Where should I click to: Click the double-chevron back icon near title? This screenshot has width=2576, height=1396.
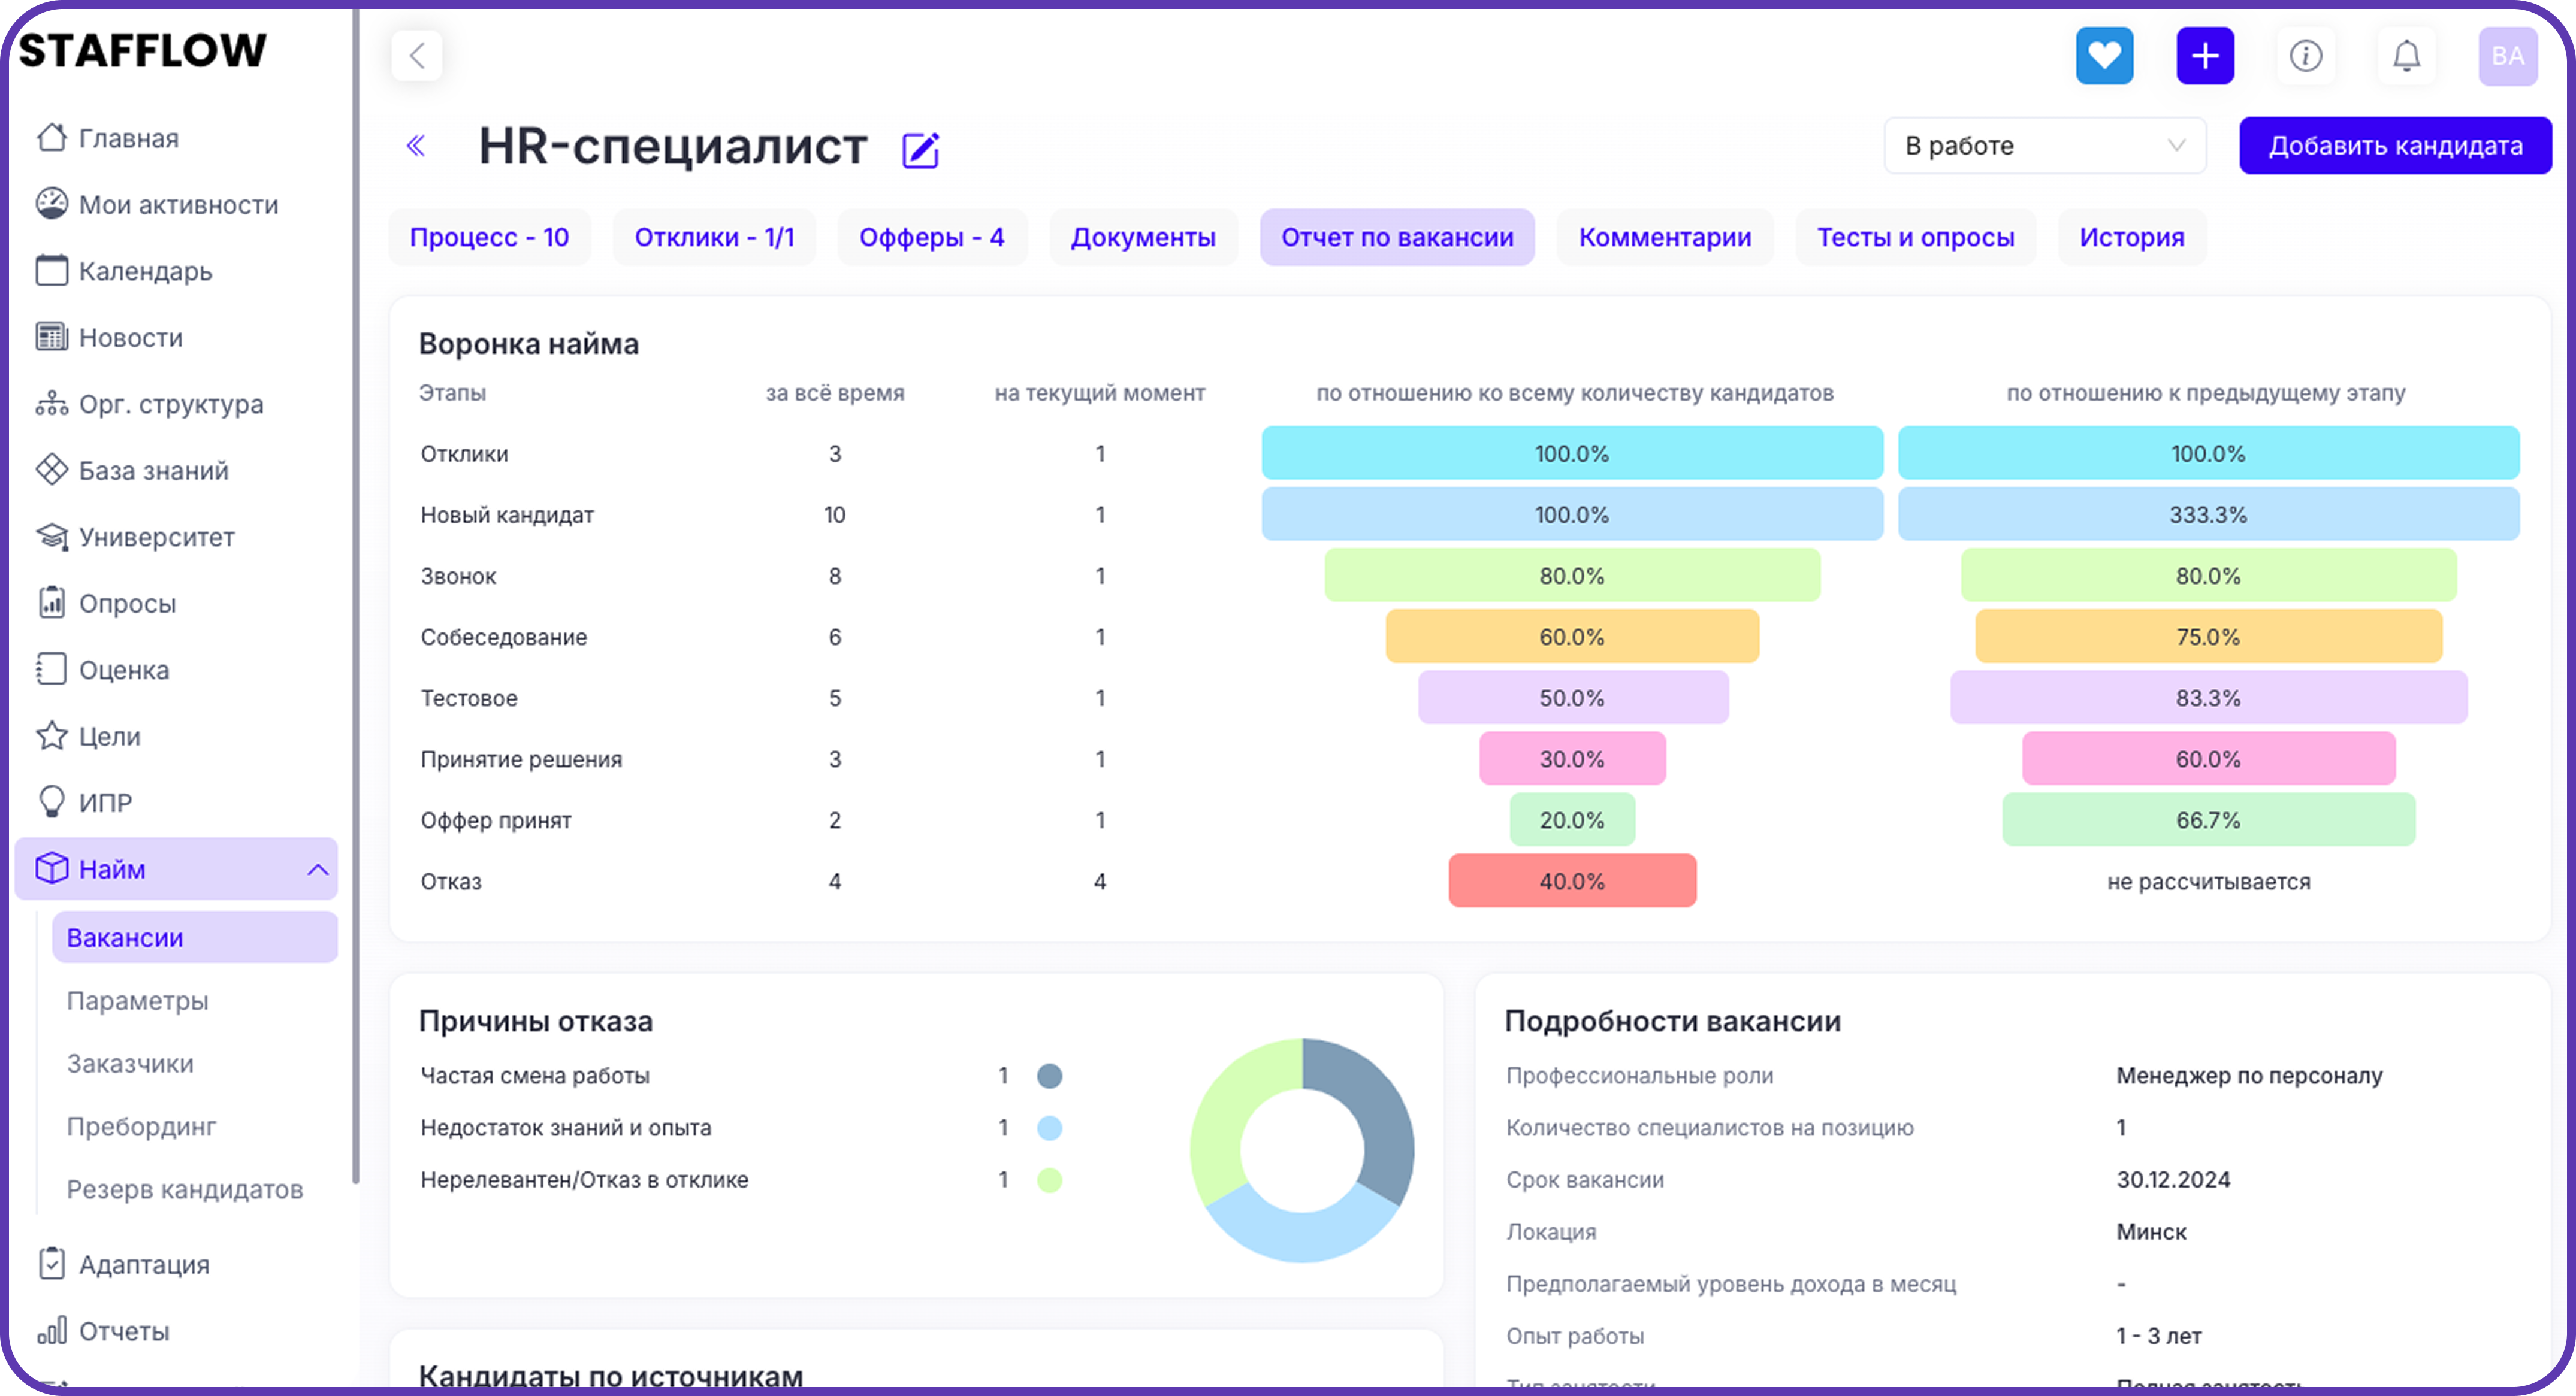416,146
